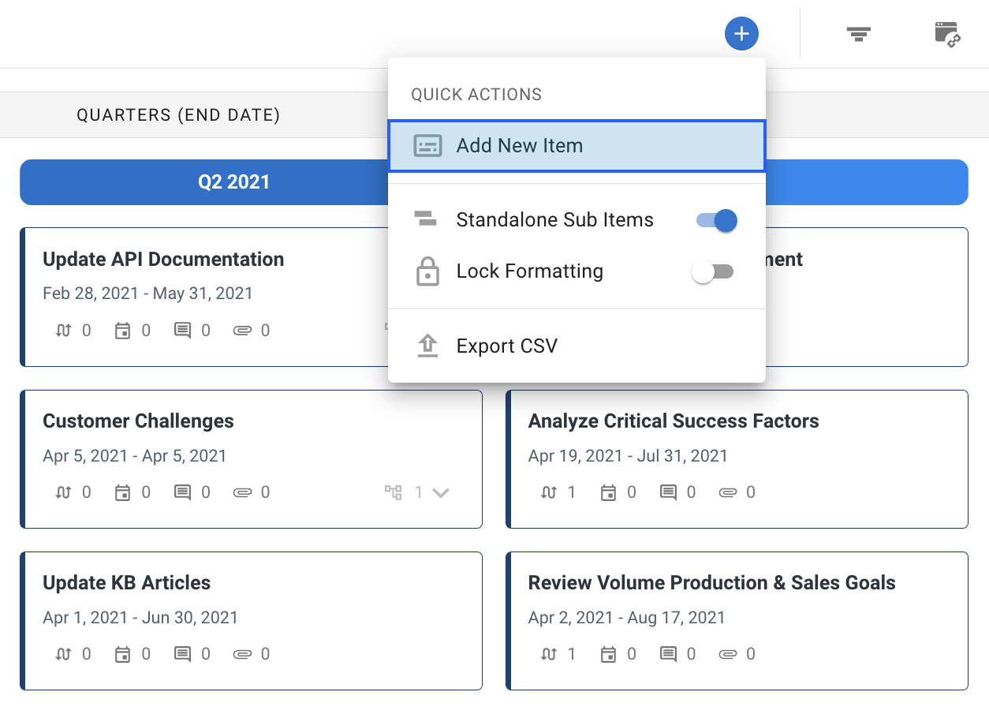Click the card icon beside Add New Item
989x718 pixels.
427,145
